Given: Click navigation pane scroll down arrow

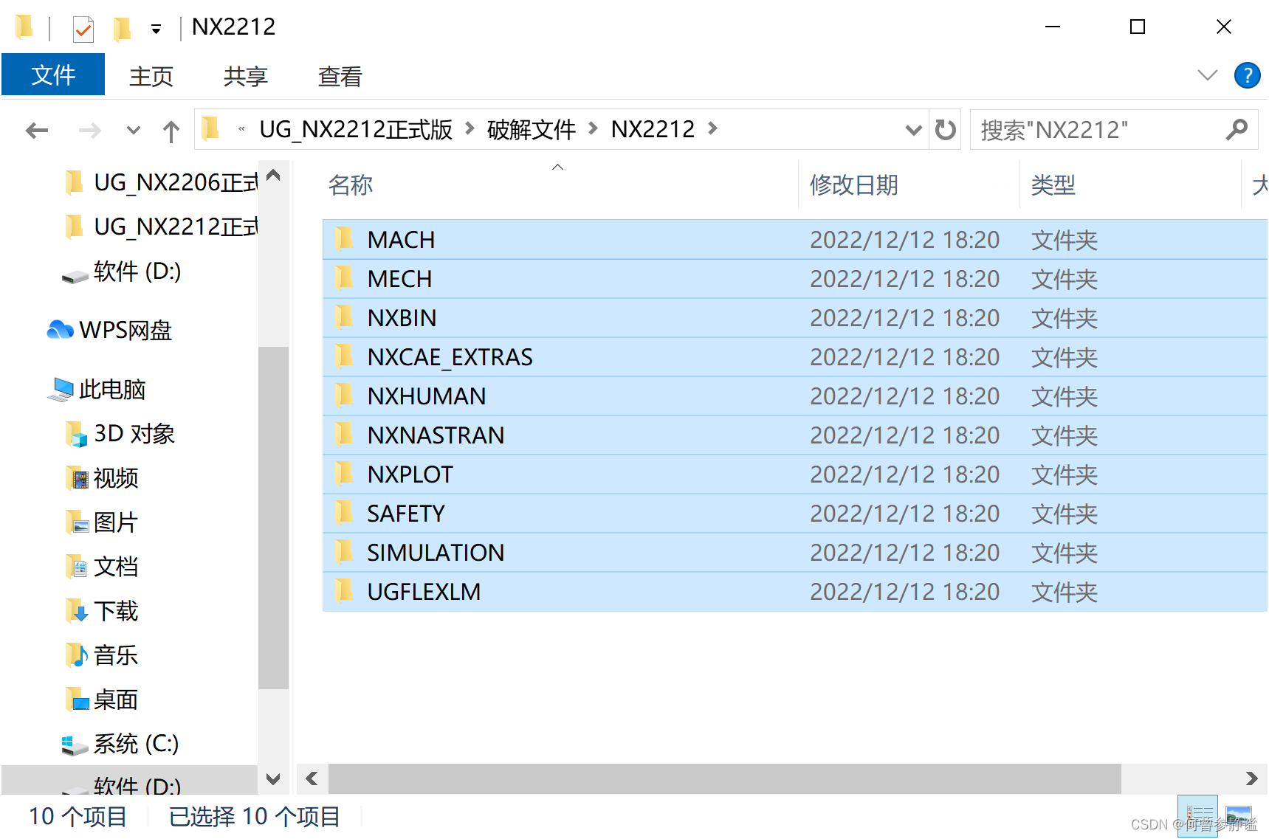Looking at the screenshot, I should coord(273,779).
